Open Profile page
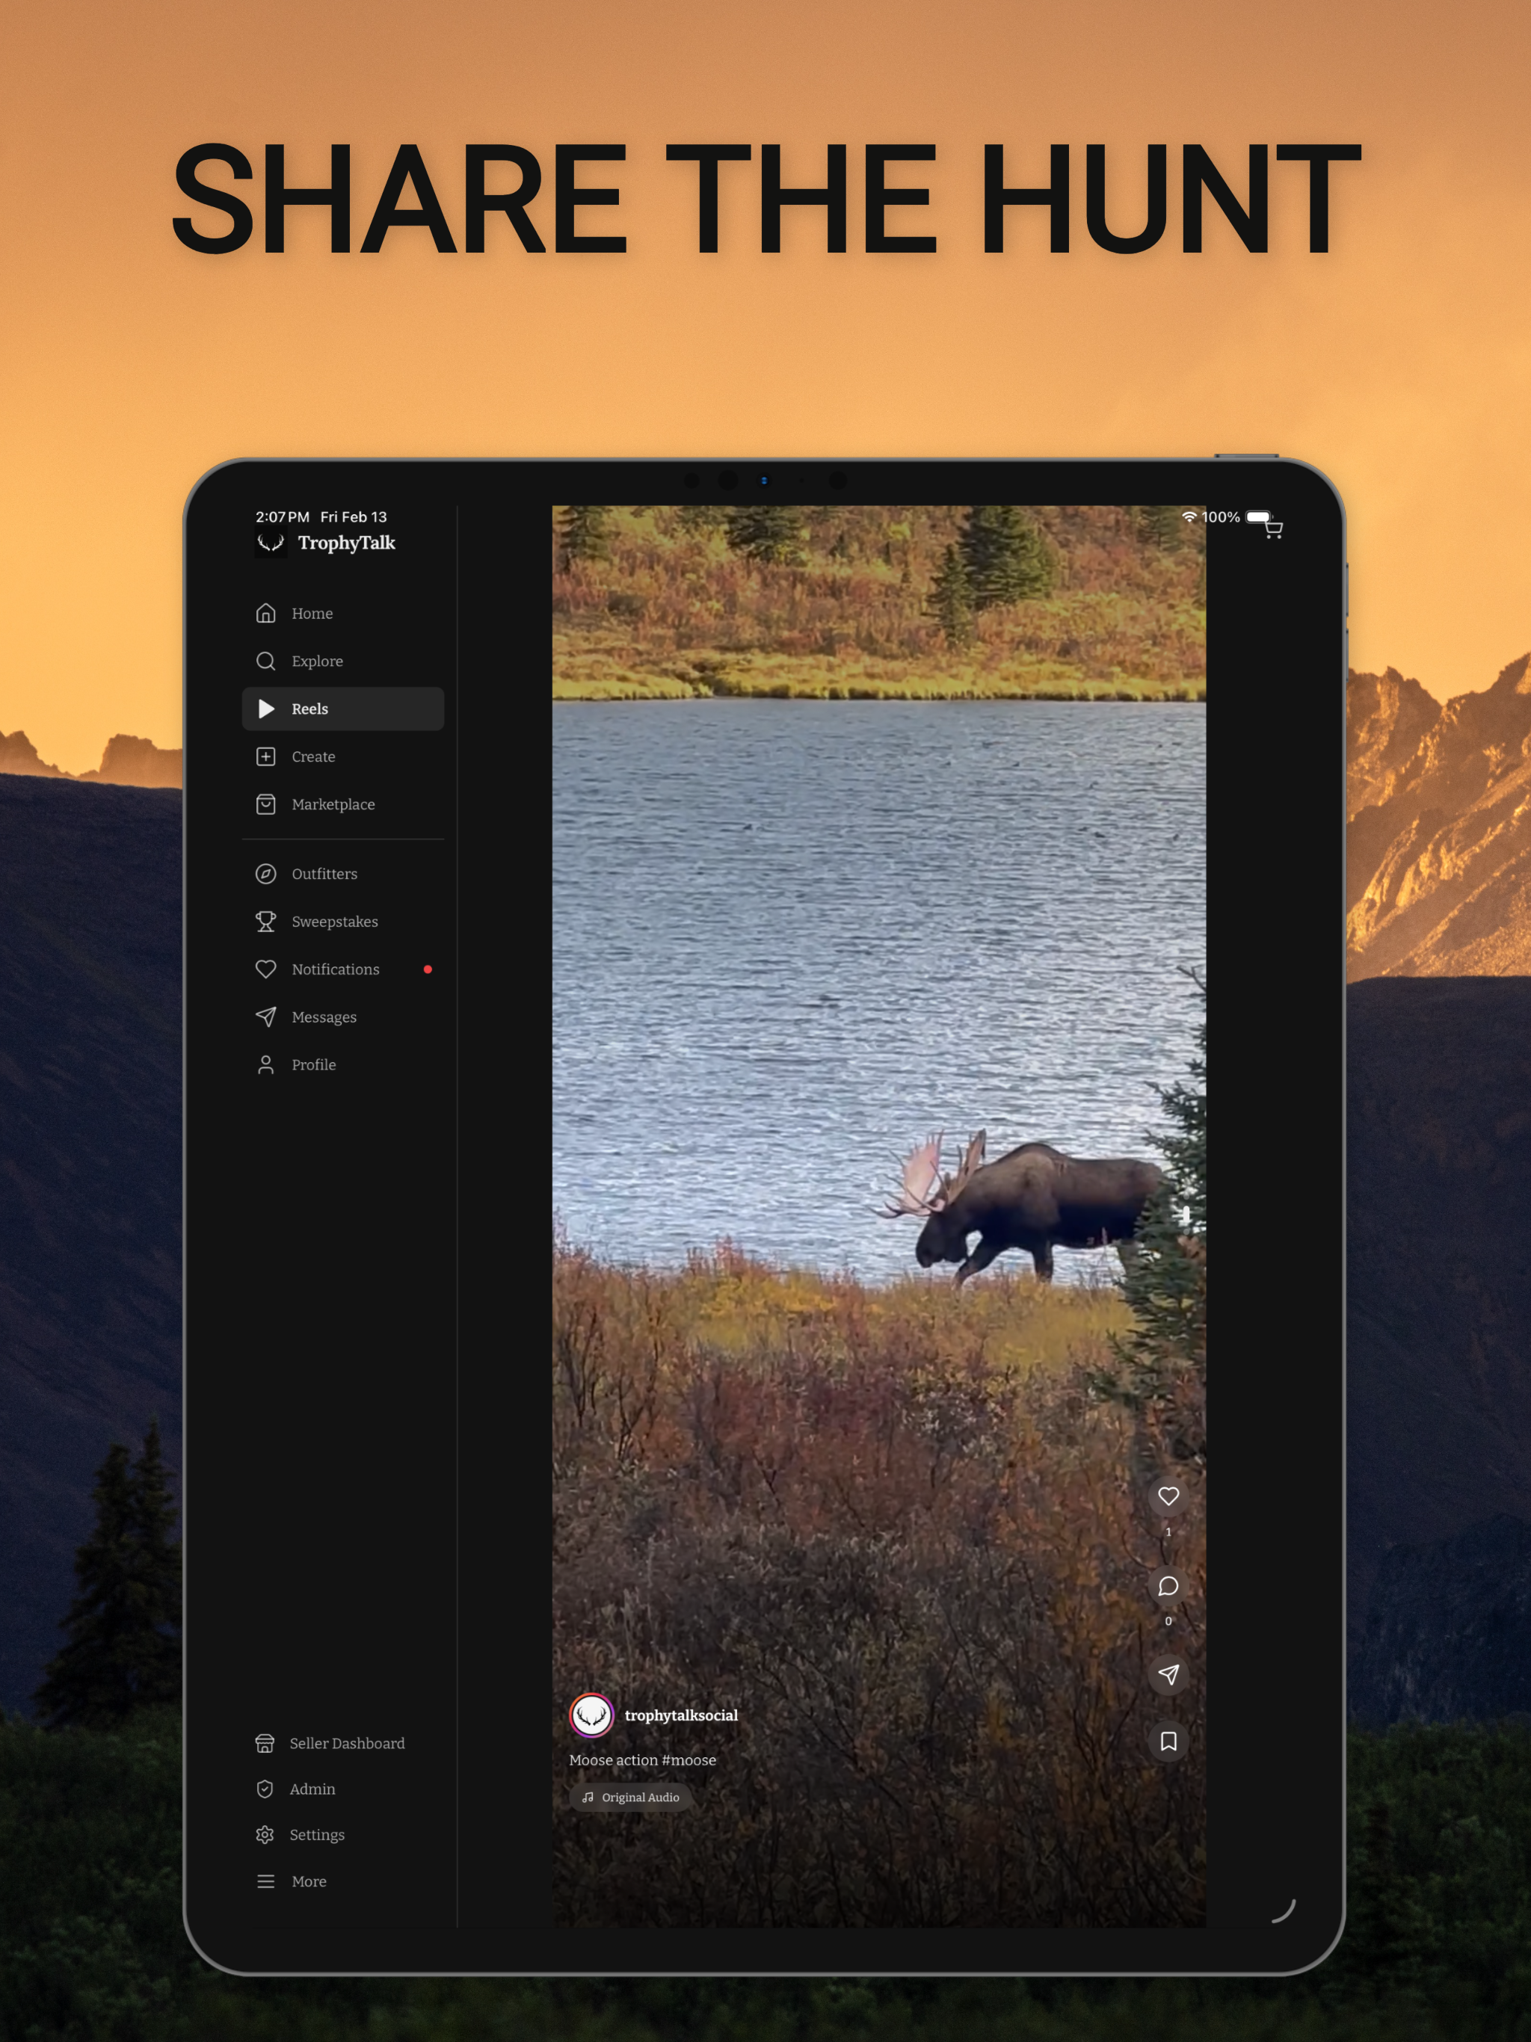 click(342, 1064)
